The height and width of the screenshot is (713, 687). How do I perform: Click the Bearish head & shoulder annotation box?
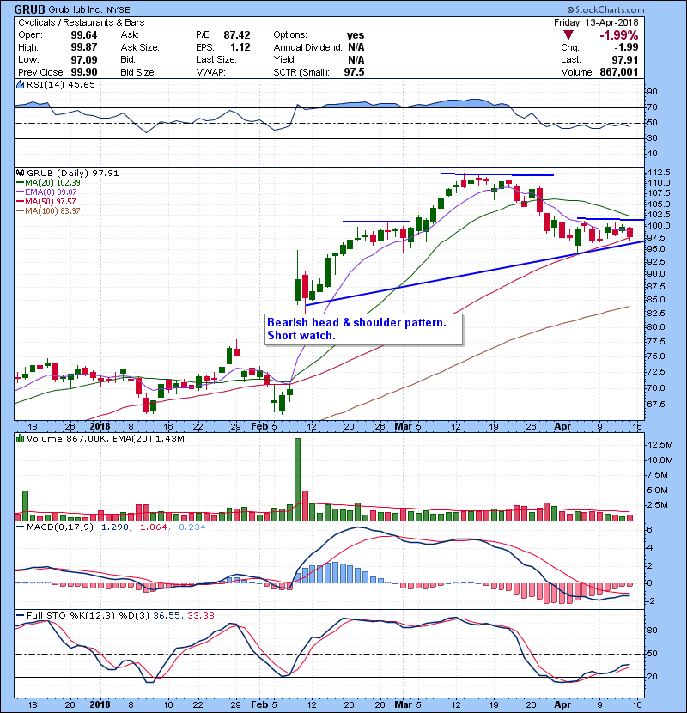pos(364,329)
